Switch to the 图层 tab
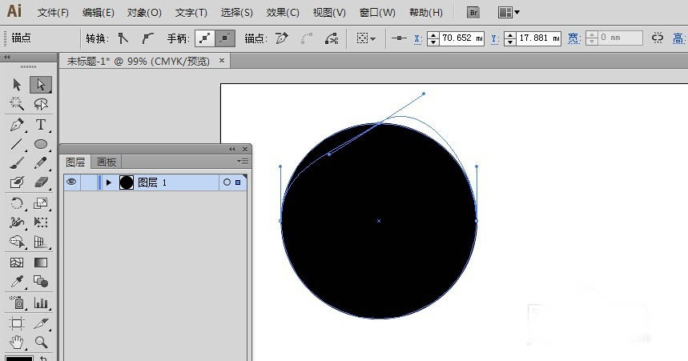The image size is (688, 361). [75, 162]
